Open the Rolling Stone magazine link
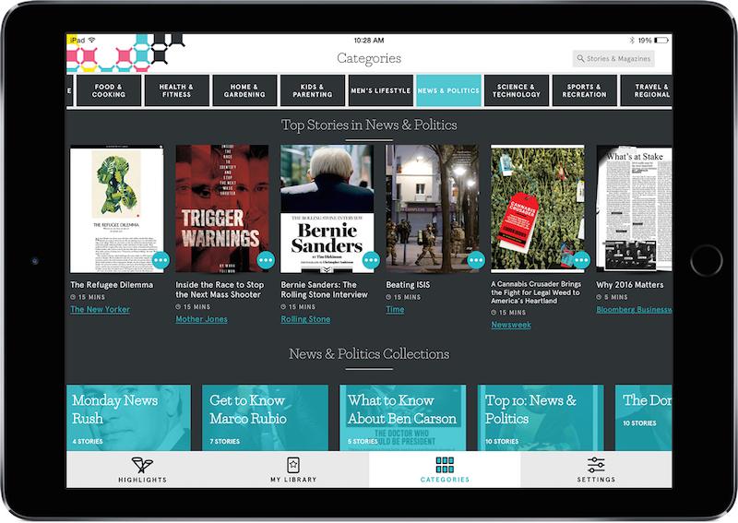The image size is (738, 523). coord(305,319)
